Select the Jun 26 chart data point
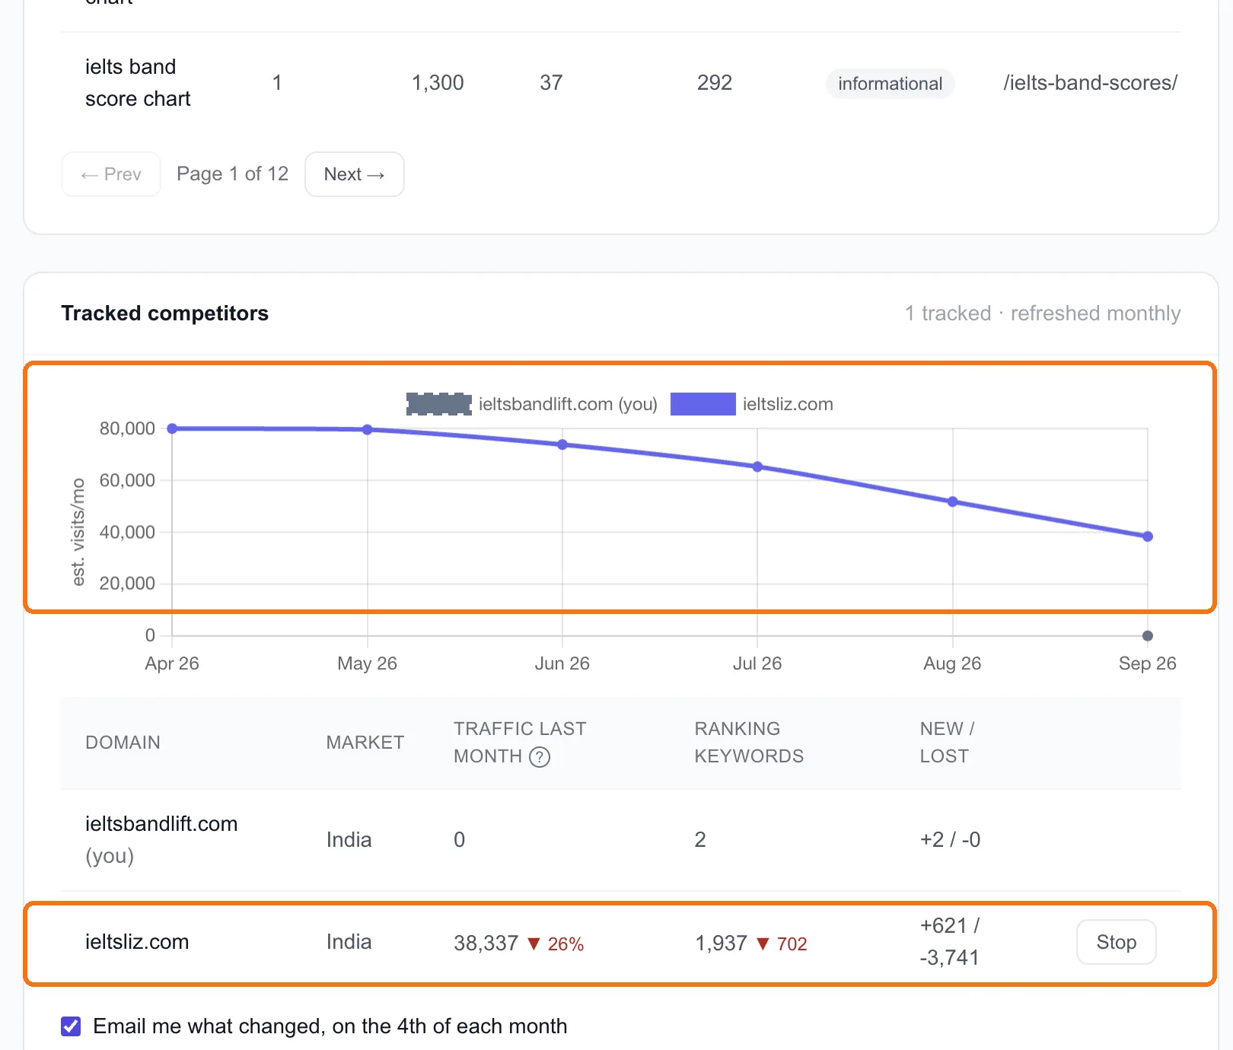Viewport: 1233px width, 1050px height. pos(562,444)
